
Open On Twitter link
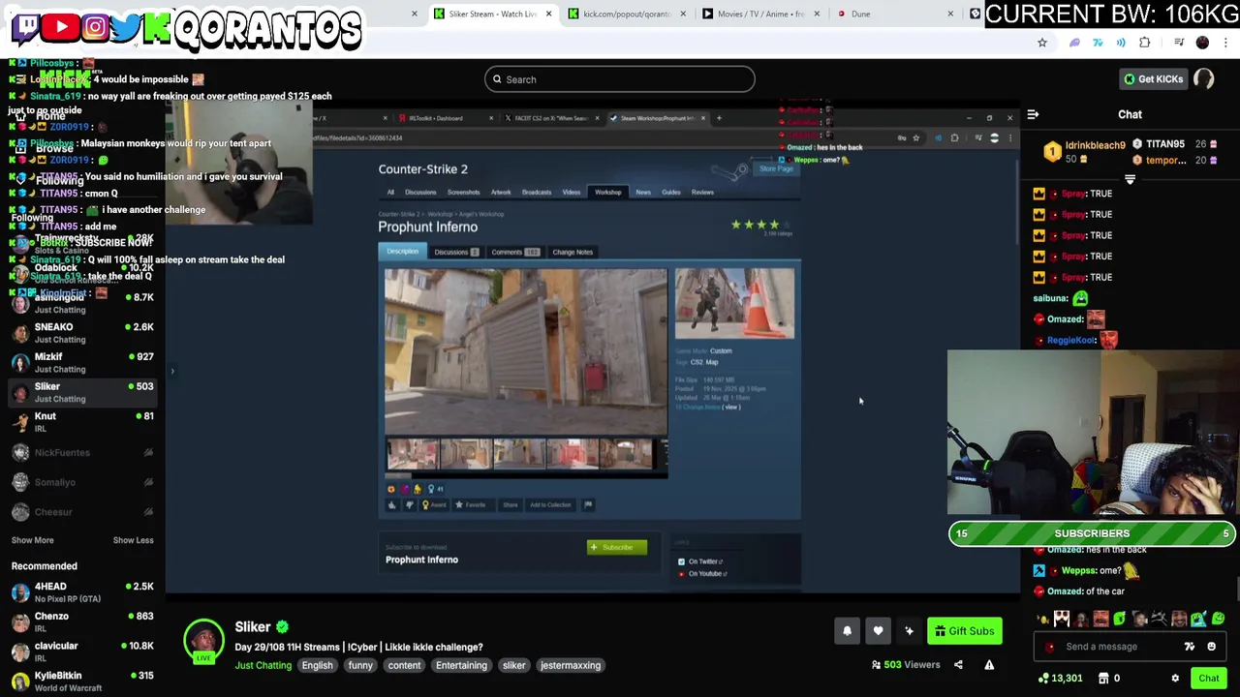point(706,561)
